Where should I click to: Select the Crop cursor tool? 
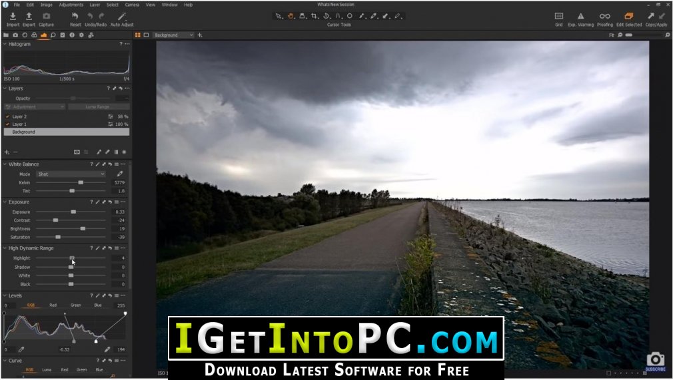click(315, 15)
